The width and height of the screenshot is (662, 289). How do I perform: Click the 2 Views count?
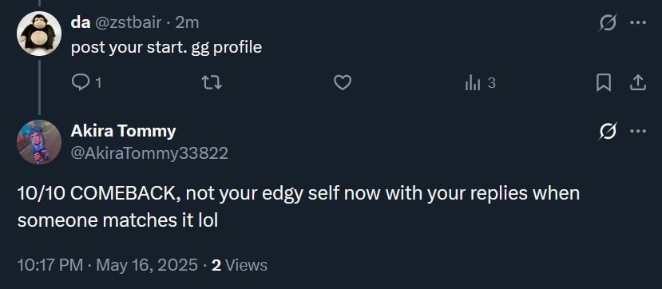(240, 265)
